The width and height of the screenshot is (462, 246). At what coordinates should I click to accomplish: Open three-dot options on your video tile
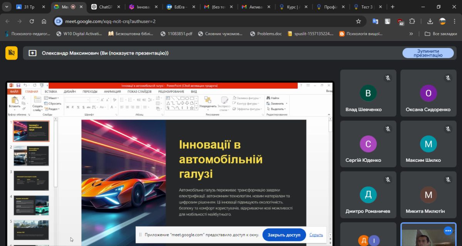click(448, 231)
